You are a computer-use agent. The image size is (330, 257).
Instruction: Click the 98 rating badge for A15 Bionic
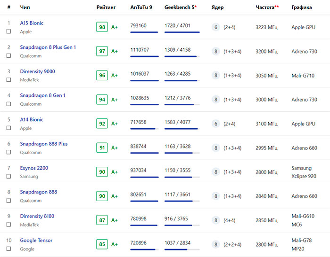(x=102, y=27)
